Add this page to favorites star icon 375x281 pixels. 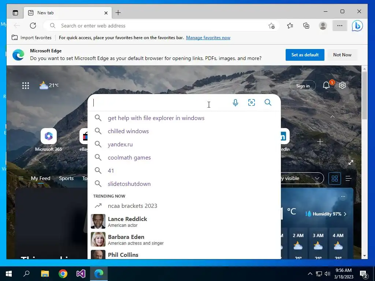click(x=271, y=26)
